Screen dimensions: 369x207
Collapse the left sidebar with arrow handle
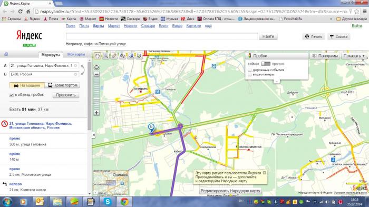(x=94, y=135)
